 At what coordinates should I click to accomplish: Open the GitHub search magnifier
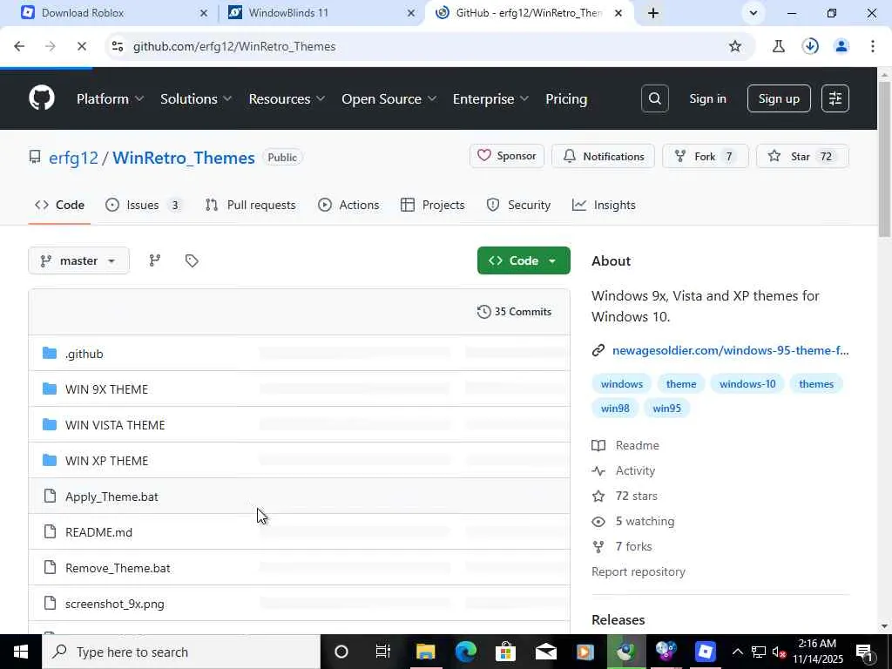(655, 98)
